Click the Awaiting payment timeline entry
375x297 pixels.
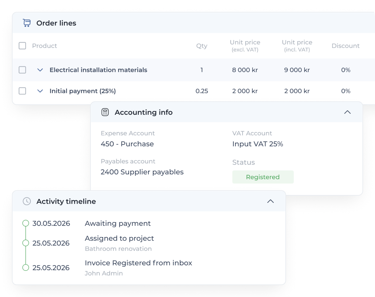pyautogui.click(x=118, y=223)
